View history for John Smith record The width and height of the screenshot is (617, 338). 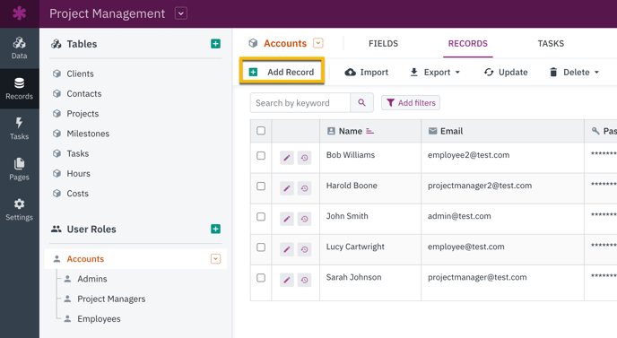(x=305, y=219)
